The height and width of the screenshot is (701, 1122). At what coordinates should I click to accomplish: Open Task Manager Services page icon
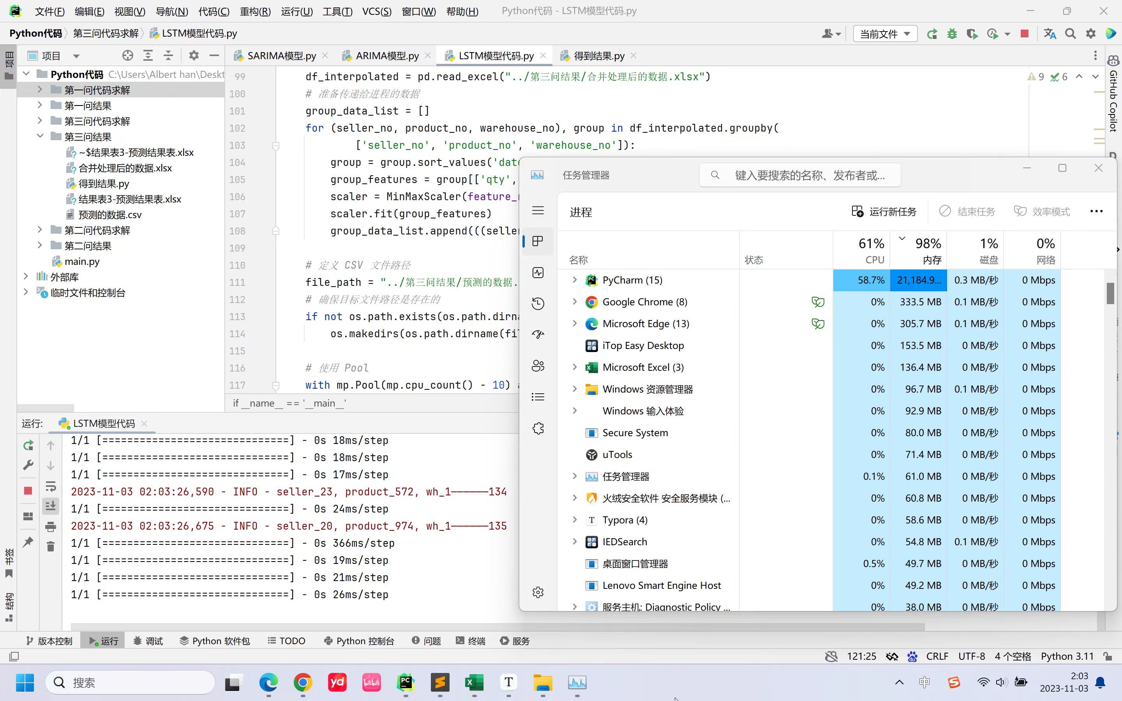point(538,428)
